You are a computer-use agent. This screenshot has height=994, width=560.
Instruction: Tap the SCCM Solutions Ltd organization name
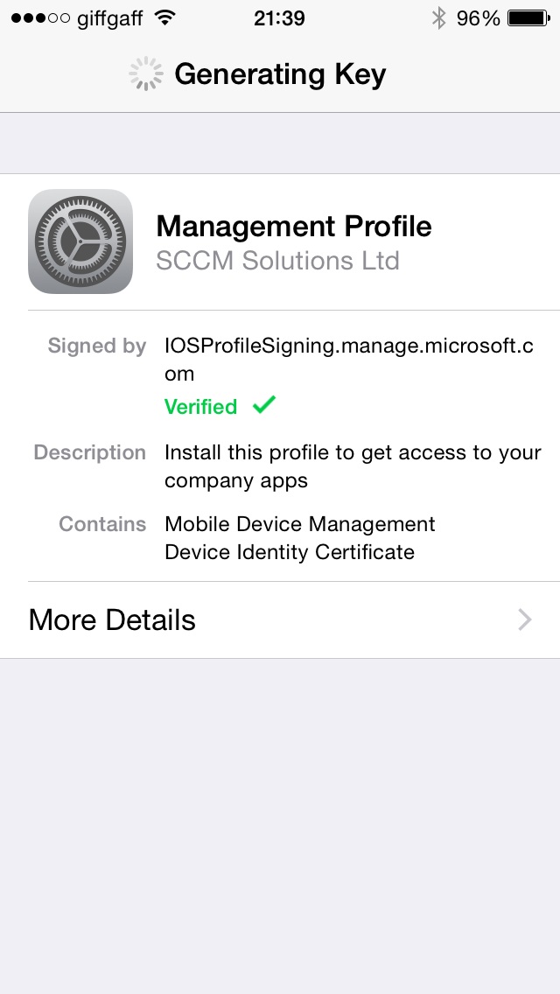click(x=277, y=261)
